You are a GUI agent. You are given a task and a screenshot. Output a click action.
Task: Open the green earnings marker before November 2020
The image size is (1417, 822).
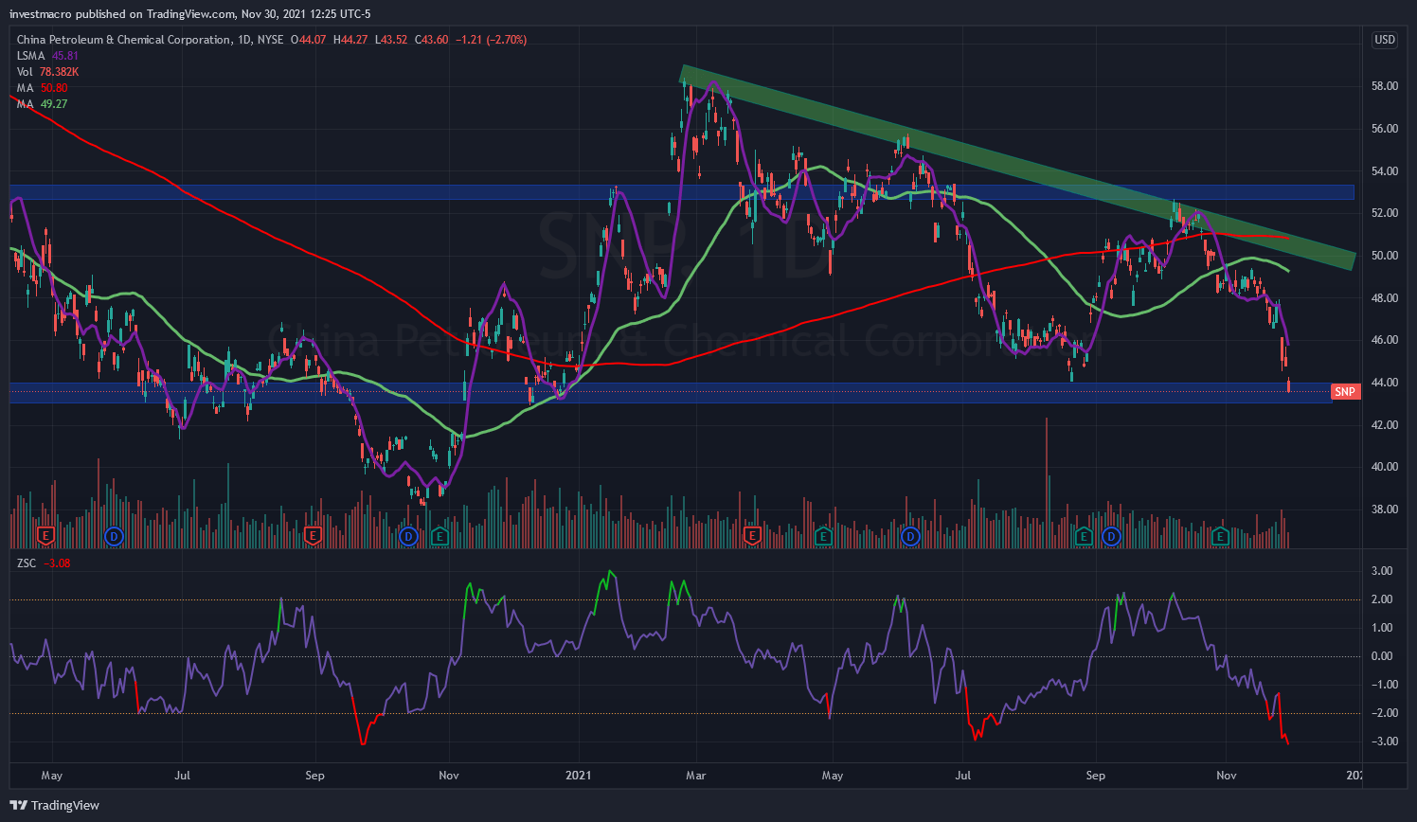(x=439, y=536)
